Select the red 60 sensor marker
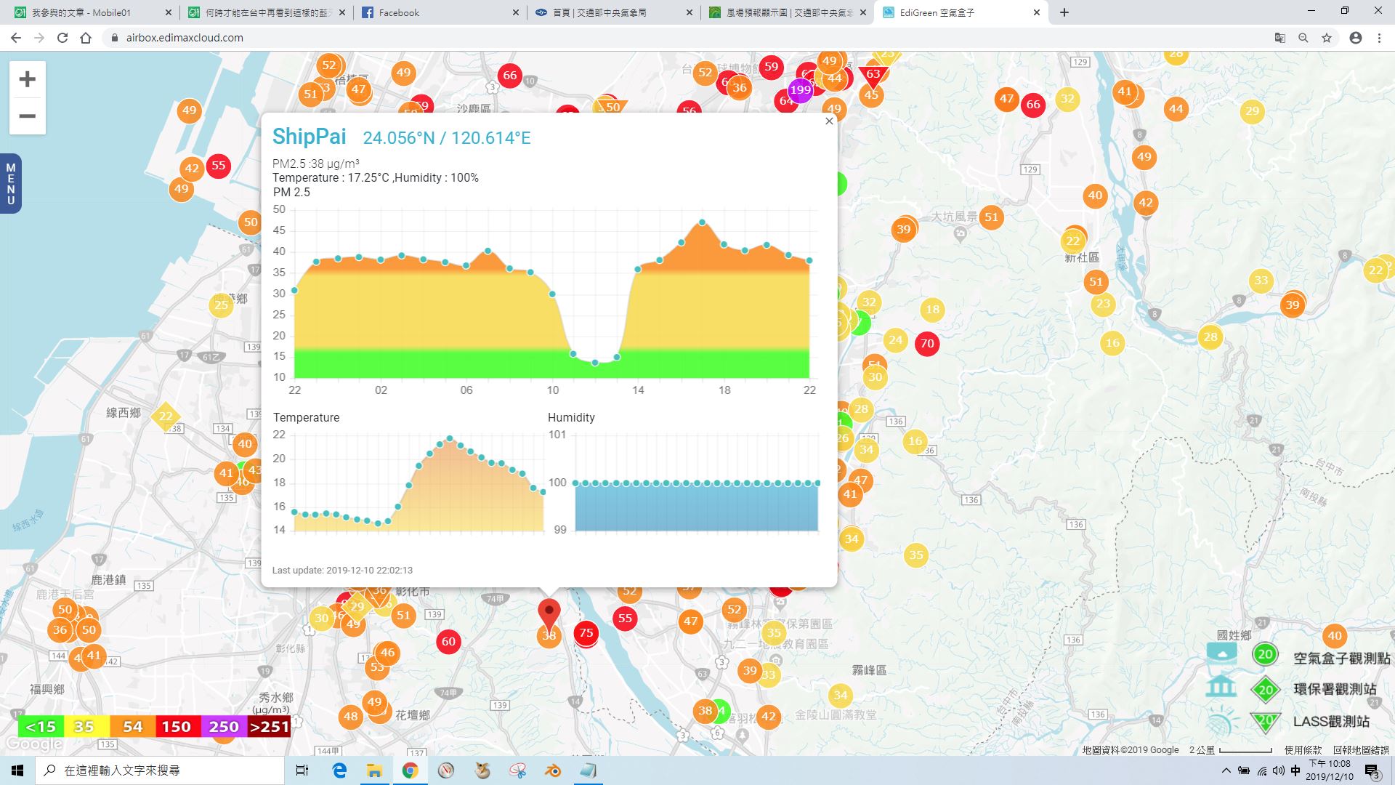Screen dimensions: 1395x785 pos(448,641)
